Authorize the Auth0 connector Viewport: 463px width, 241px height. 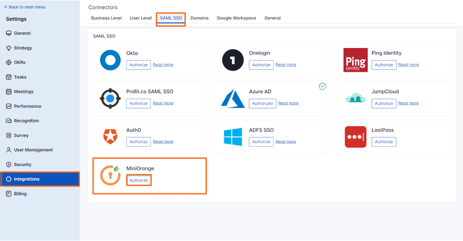[138, 142]
